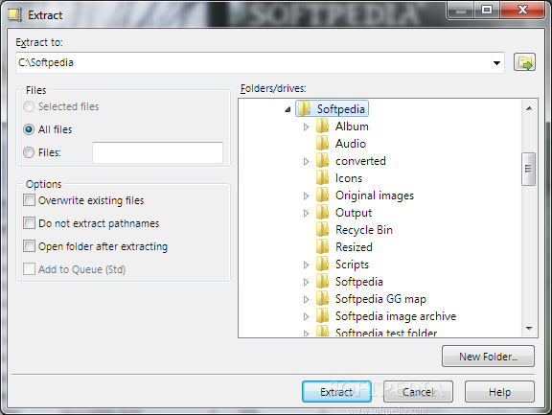Expand the Output folder

click(306, 213)
